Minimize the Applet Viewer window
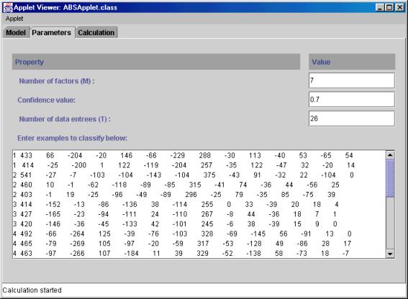 [x=380, y=7]
